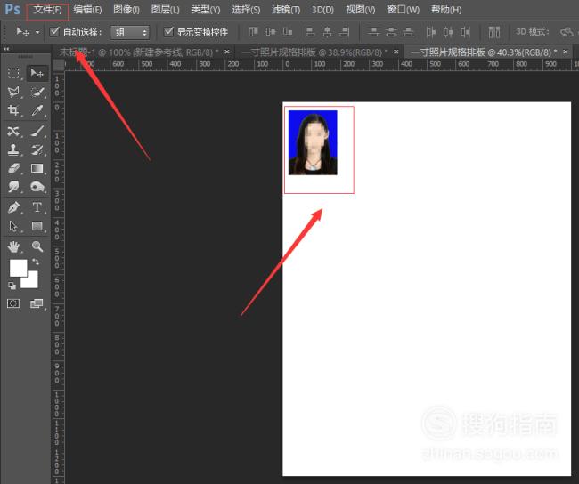Select the Horizontal Type tool
This screenshot has width=579, height=484.
coord(37,207)
